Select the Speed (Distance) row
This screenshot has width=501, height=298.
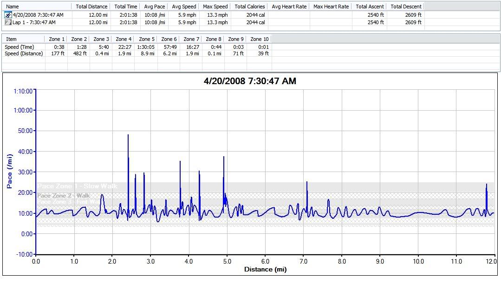(x=24, y=53)
